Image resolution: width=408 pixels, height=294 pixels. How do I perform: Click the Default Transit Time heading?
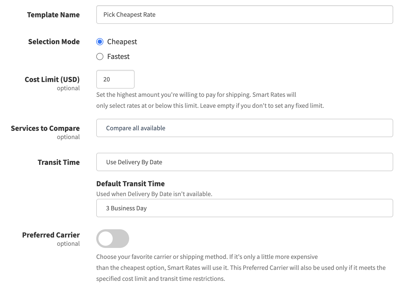coord(131,184)
